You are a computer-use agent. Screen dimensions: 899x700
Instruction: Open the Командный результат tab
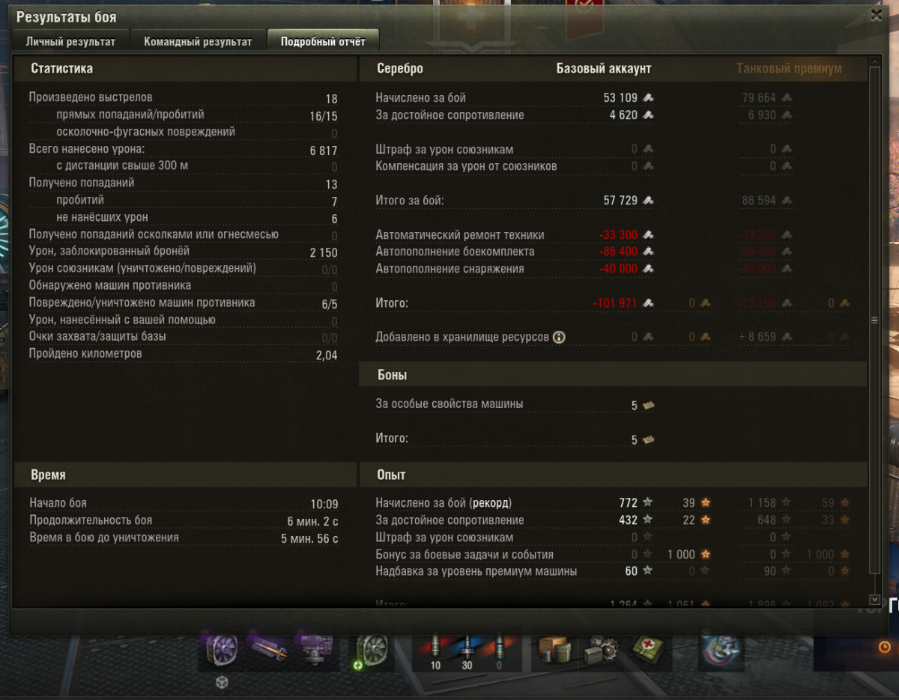198,41
